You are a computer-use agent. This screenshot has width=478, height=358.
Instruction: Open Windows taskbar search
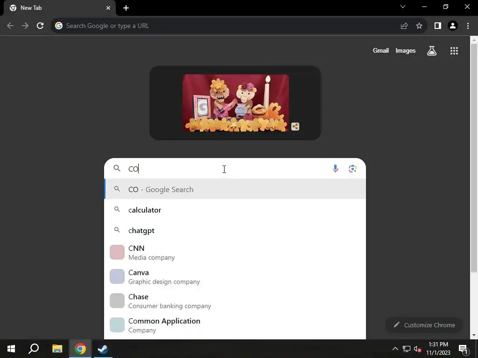(x=34, y=349)
